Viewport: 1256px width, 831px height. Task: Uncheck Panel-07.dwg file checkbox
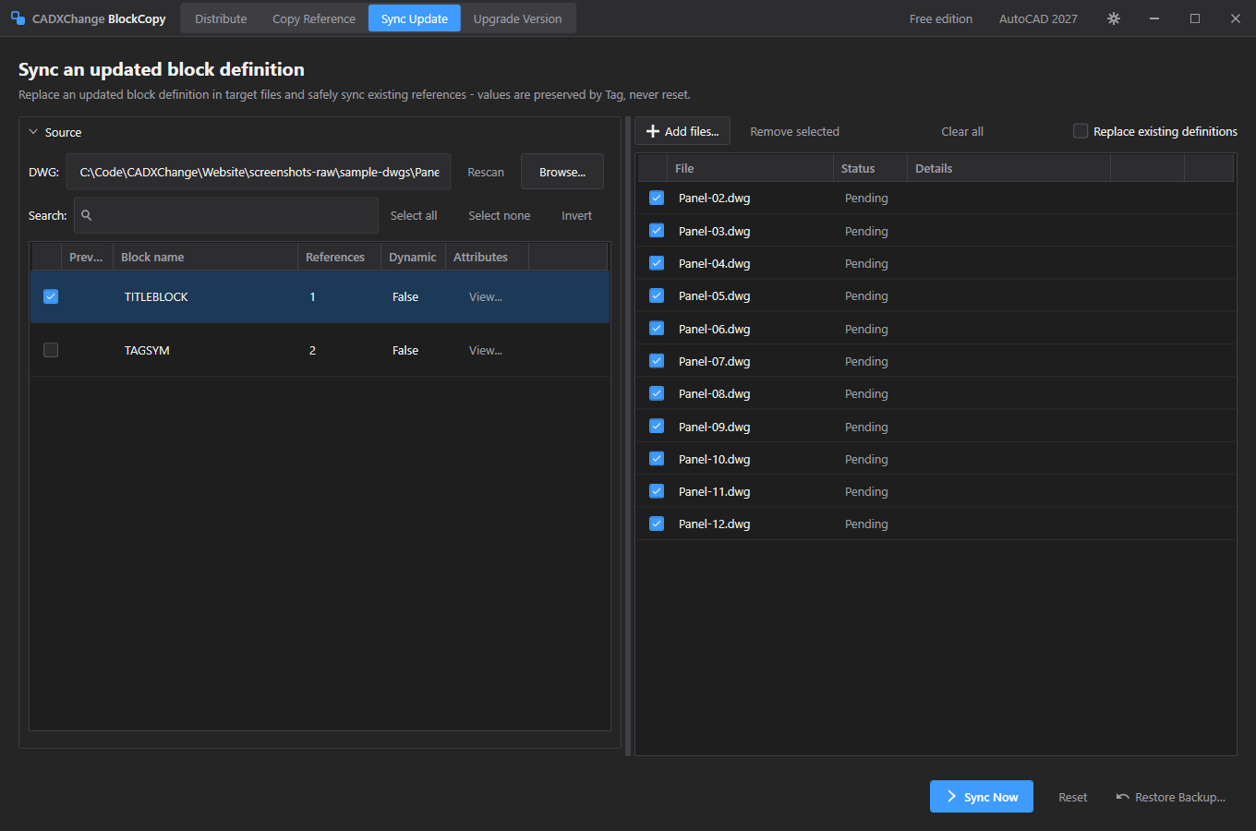click(657, 361)
